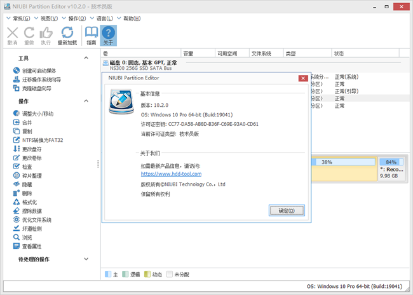Open the 常规(G) menu
This screenshot has width=413, height=295.
coord(18,18)
